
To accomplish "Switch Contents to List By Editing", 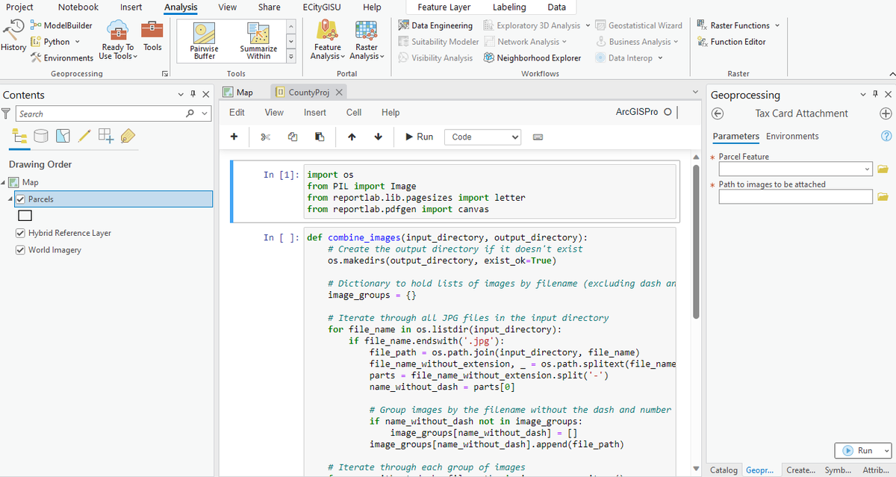I will pos(84,135).
